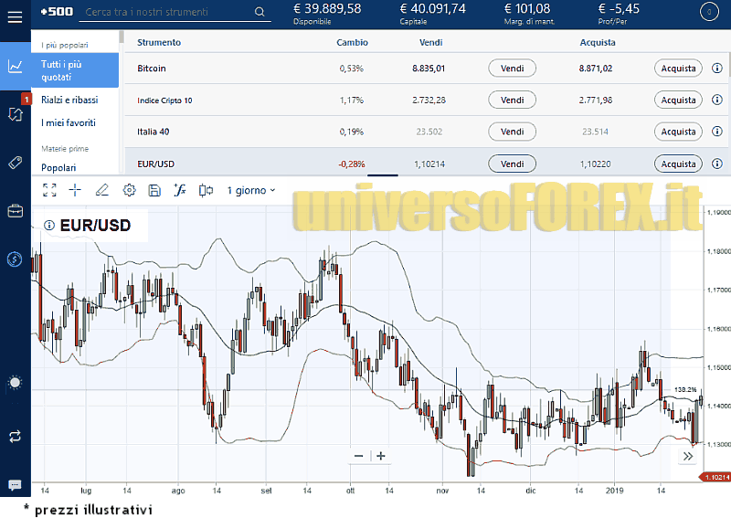Open chart settings gear
Viewport: 731px width, 518px height.
(129, 190)
